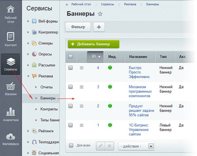
Task: Click the Техподдержка headset icon
Action: (34, 142)
